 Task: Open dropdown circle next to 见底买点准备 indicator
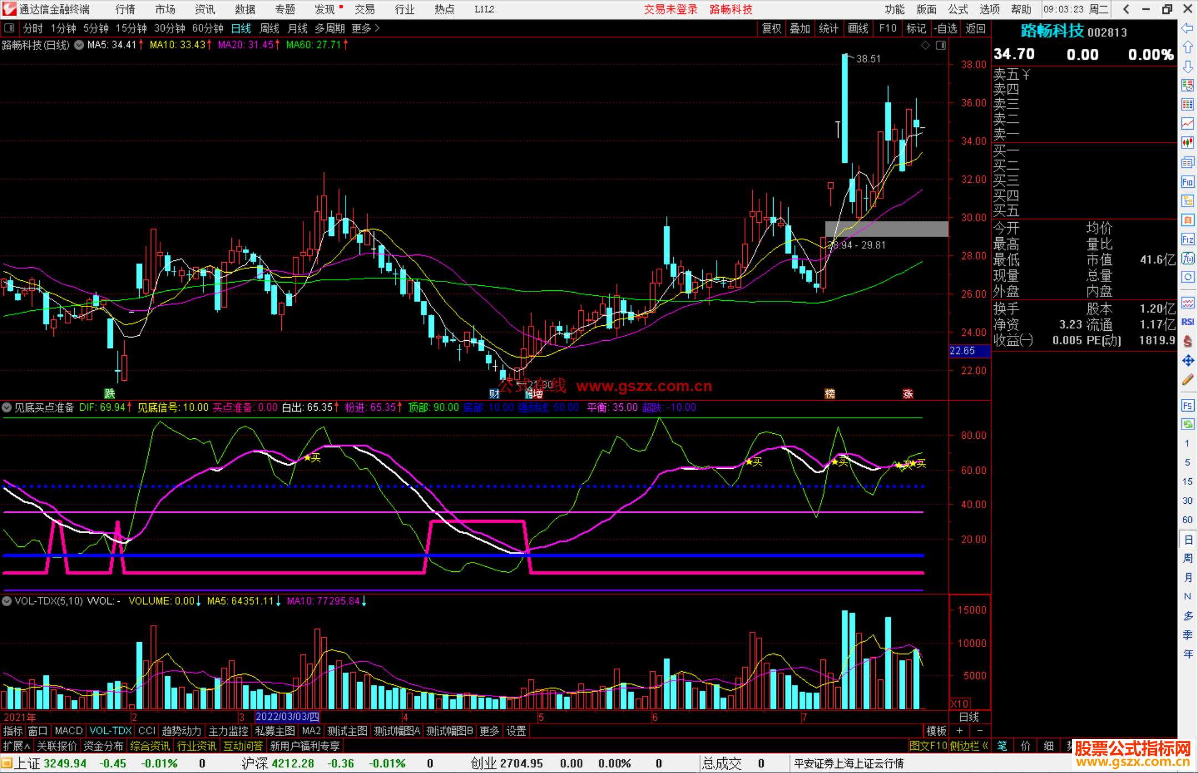click(7, 407)
